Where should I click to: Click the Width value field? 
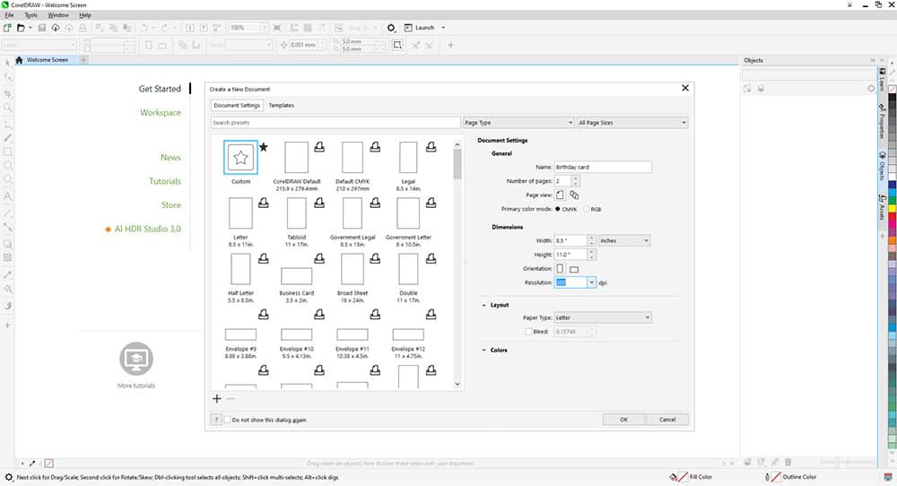pyautogui.click(x=570, y=240)
